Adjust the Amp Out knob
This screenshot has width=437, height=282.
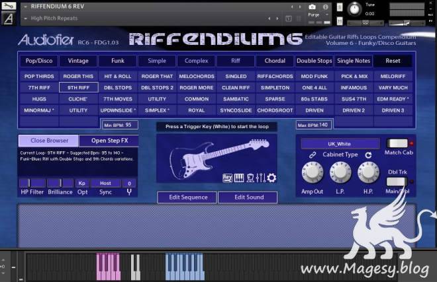(313, 172)
